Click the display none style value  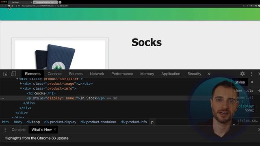coord(61,98)
